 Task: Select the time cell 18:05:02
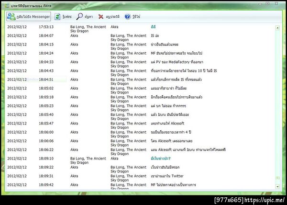point(46,88)
